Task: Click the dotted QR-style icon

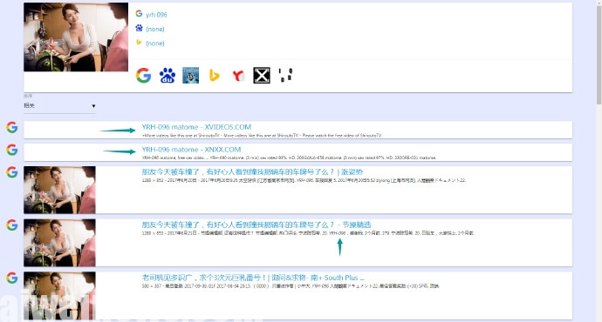Action: (x=285, y=75)
